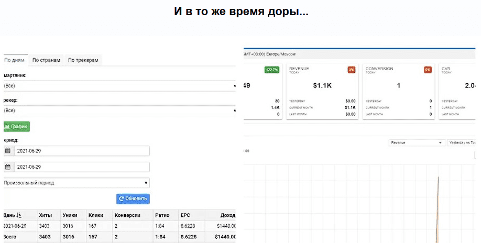Click the green 'График' button

point(17,126)
